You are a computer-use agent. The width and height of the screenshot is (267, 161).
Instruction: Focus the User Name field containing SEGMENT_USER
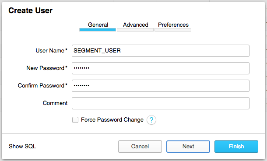161,51
